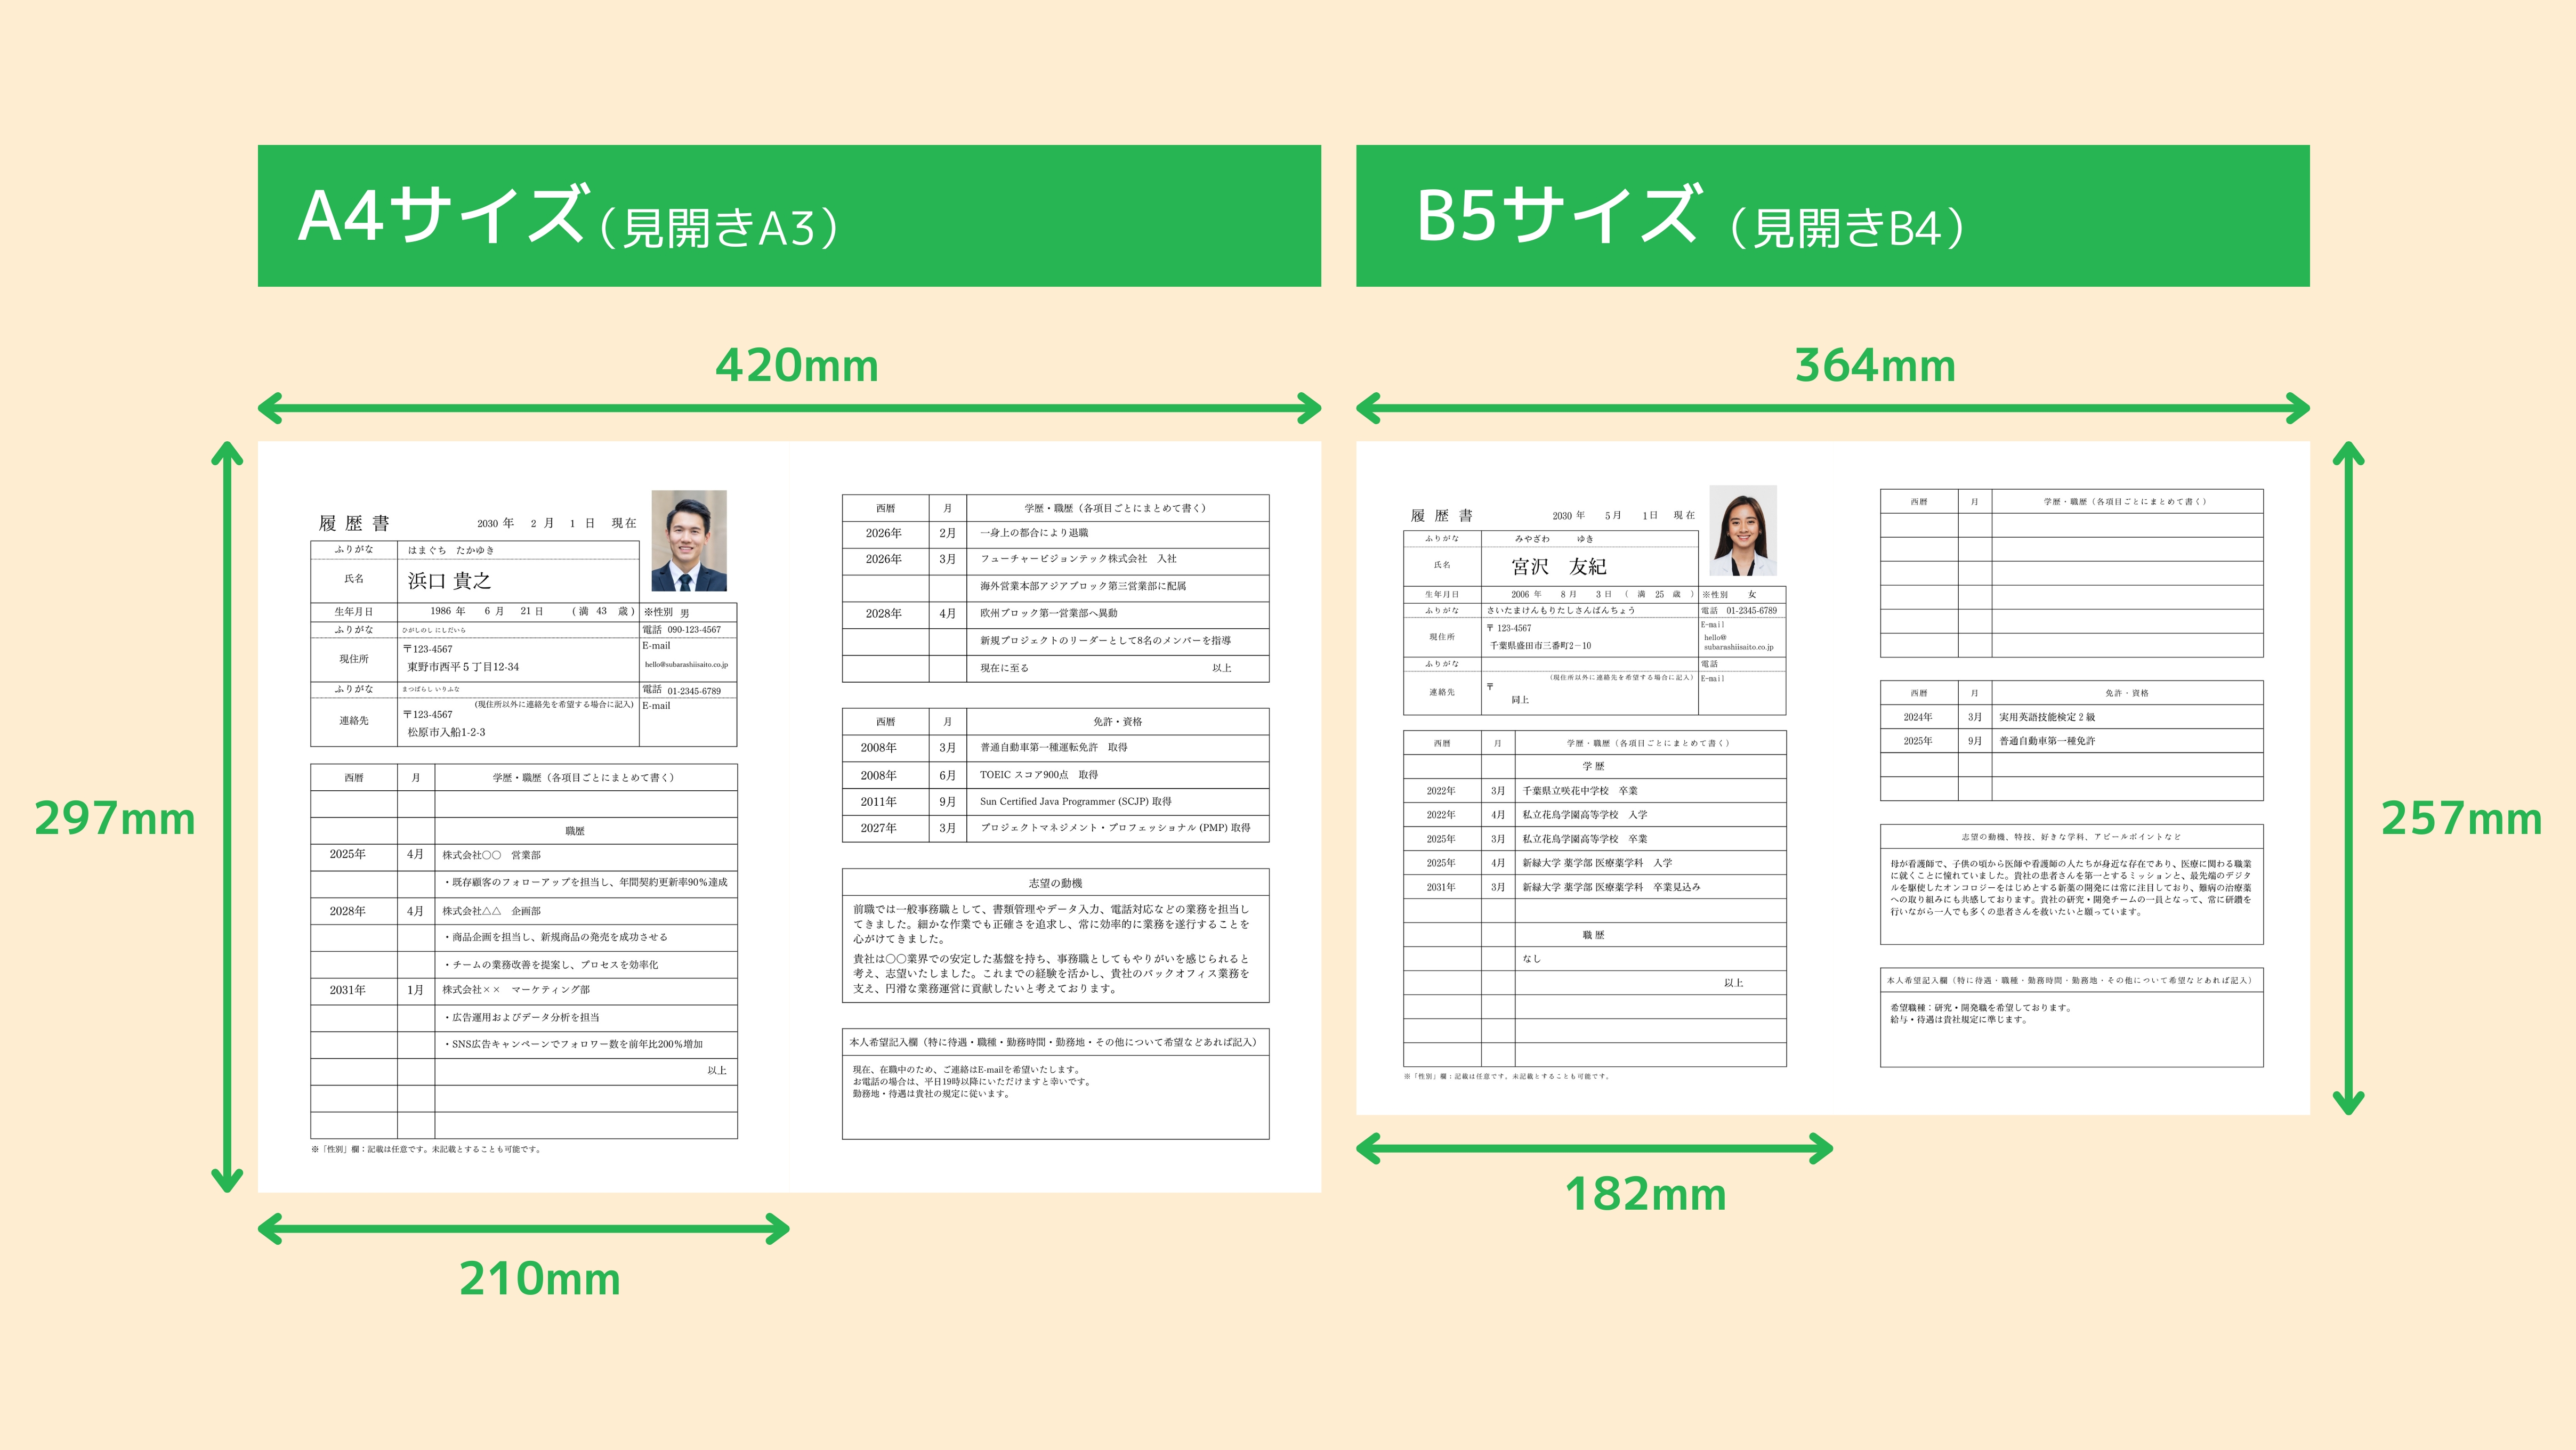Click the name 宮沢 友紀

pos(1558,567)
